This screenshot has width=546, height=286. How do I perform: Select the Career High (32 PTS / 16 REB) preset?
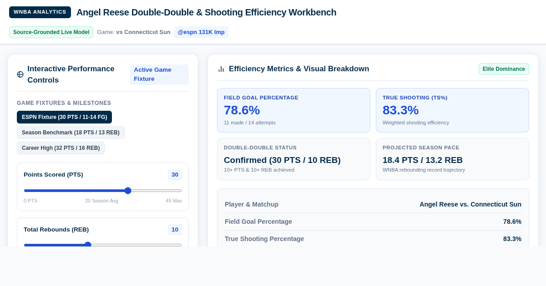point(61,148)
